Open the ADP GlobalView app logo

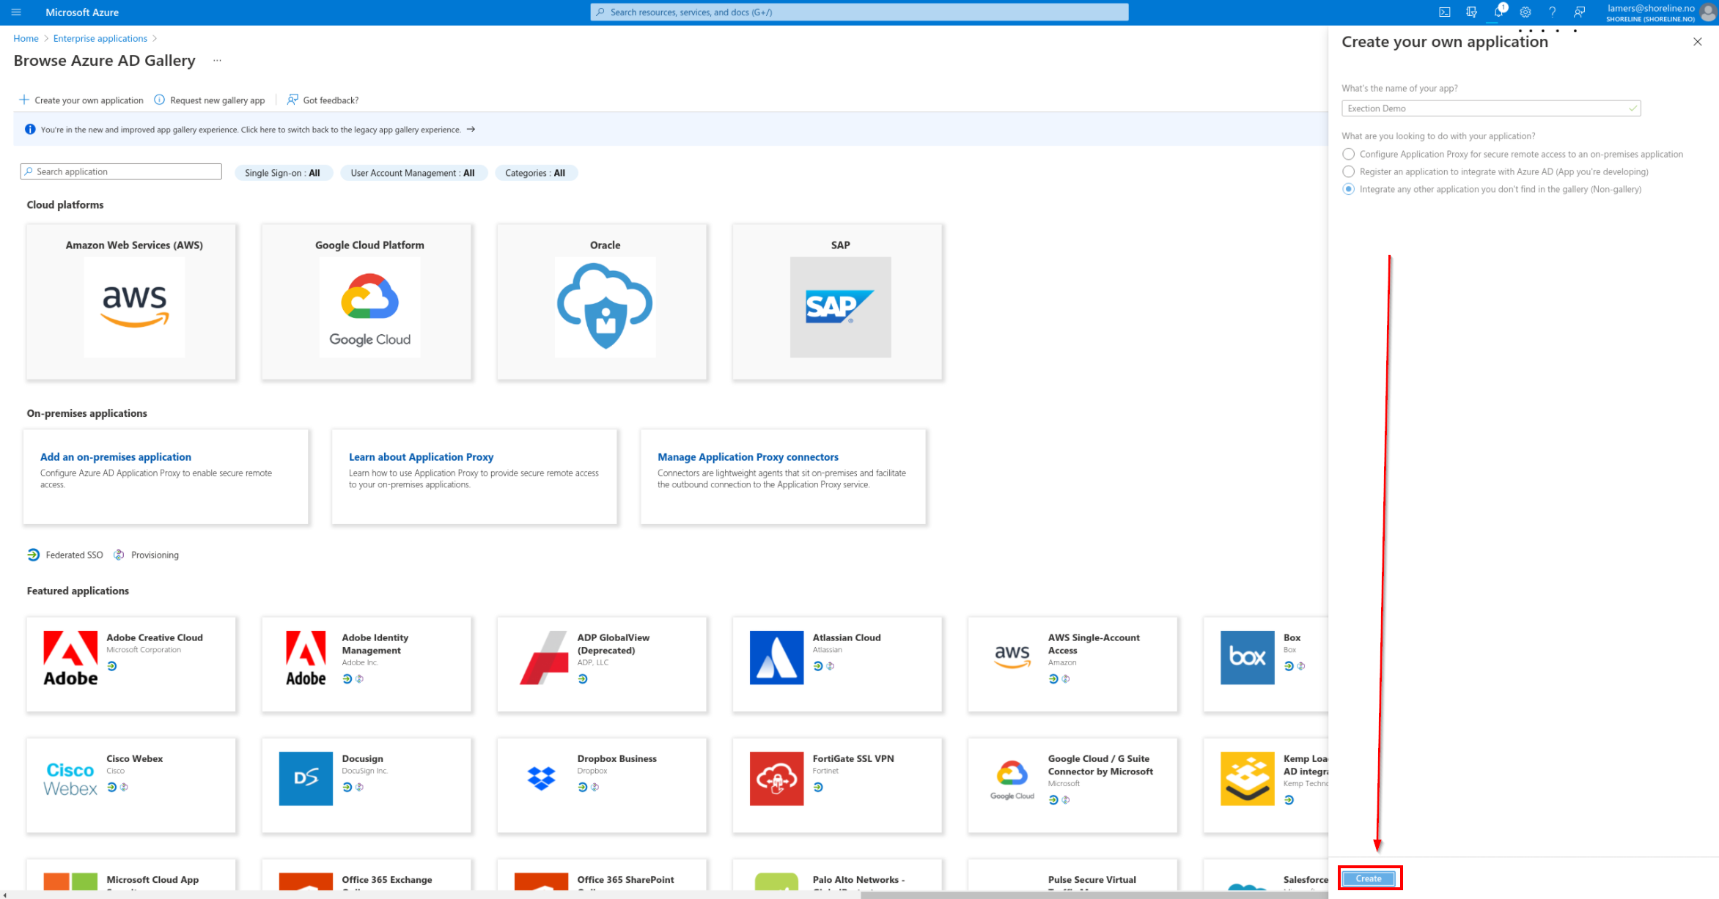(544, 658)
